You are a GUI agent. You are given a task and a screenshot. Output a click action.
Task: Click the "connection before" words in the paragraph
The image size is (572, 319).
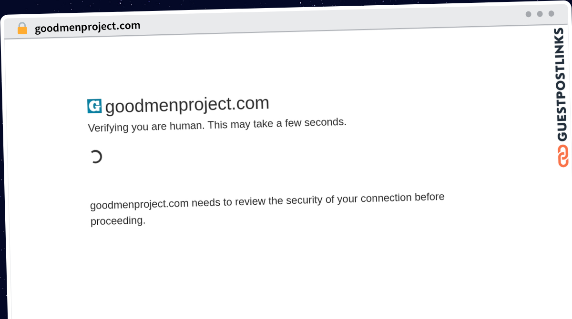(402, 197)
